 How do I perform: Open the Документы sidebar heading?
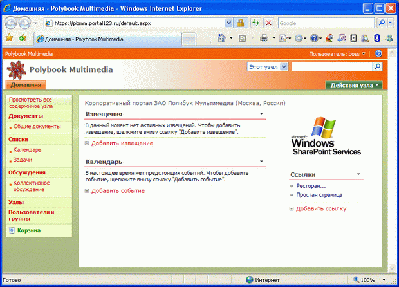(26, 116)
